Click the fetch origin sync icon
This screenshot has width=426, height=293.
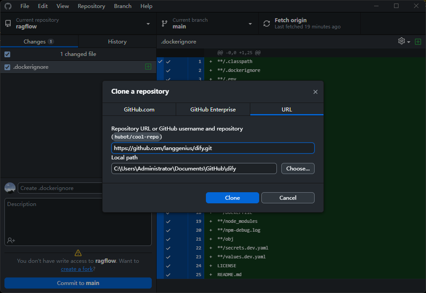coord(267,24)
